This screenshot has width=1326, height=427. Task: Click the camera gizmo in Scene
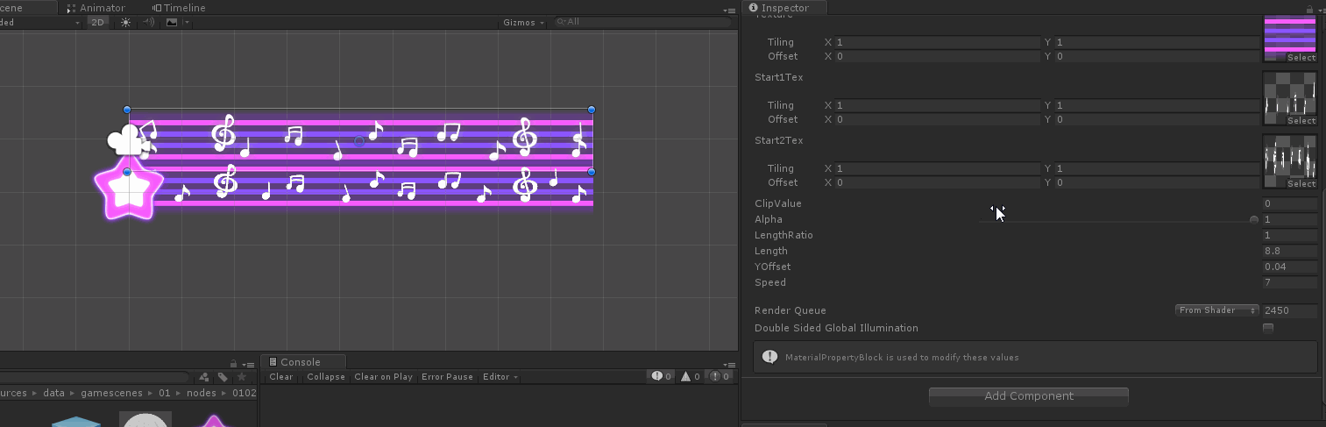[x=130, y=139]
